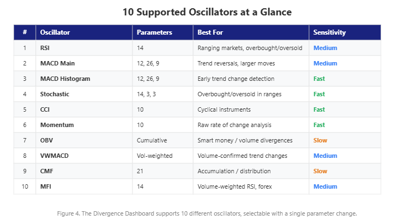Screen dimensions: 414x220
Task: Click the Slow sensitivity label for OBV
Action: tap(320, 140)
